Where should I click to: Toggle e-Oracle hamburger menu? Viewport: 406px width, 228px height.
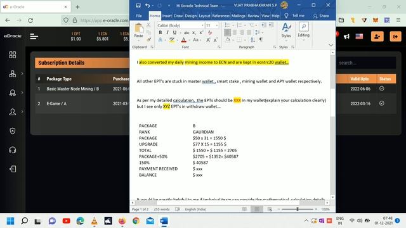tap(34, 37)
